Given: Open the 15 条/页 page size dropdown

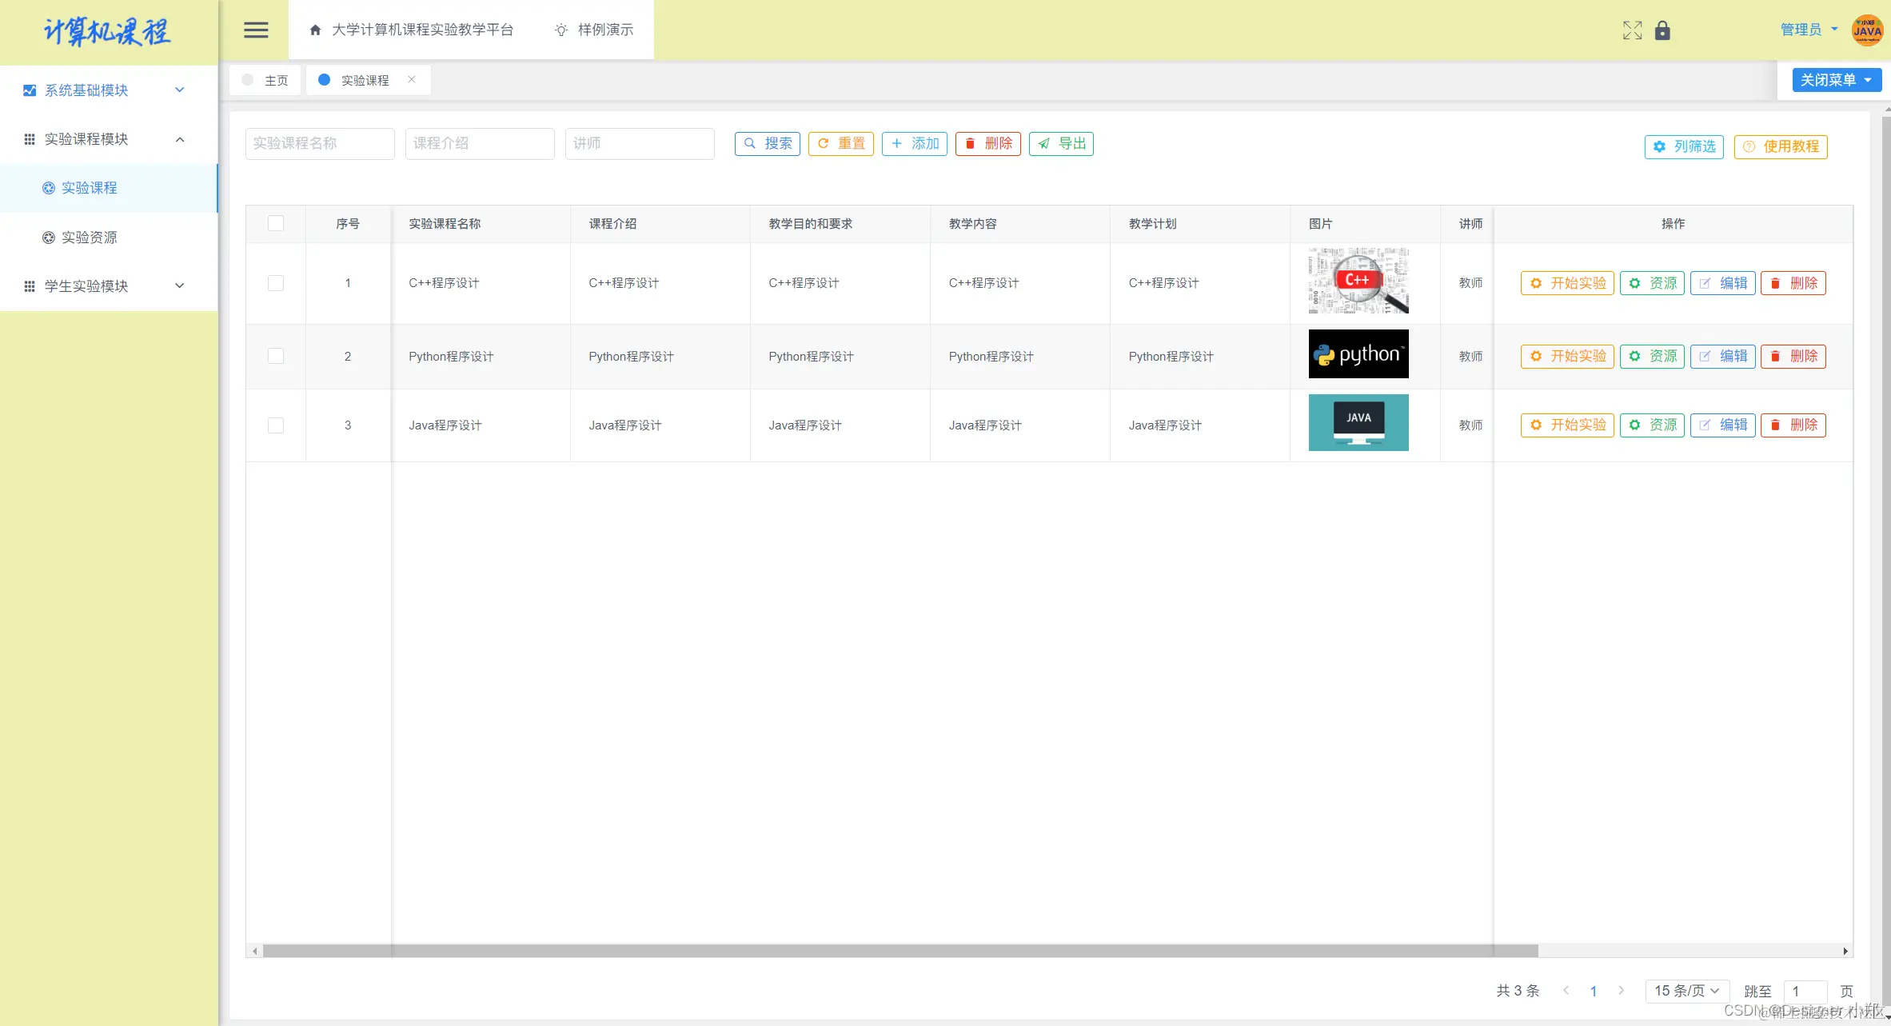Looking at the screenshot, I should point(1686,991).
